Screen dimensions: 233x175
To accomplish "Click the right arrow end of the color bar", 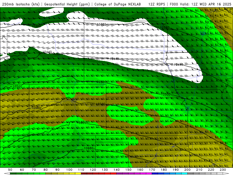I will pyautogui.click(x=226, y=174).
